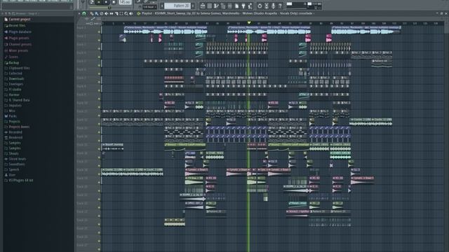Select the Slice tool in playlist toolbar

[x=116, y=13]
